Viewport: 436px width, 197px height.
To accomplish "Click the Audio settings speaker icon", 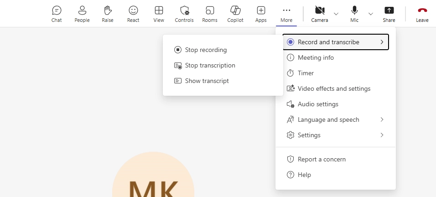I will (x=291, y=104).
